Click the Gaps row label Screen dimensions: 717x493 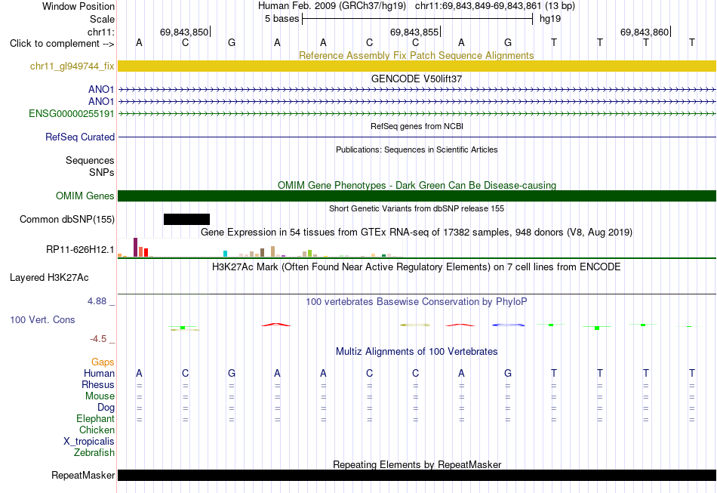103,362
